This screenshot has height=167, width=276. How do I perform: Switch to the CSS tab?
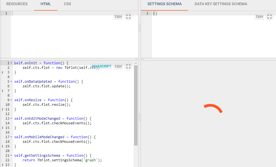click(x=67, y=4)
